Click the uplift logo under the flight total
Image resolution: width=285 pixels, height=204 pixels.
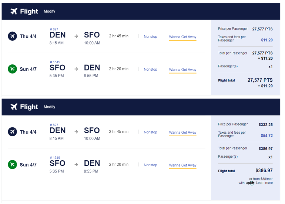click(250, 183)
